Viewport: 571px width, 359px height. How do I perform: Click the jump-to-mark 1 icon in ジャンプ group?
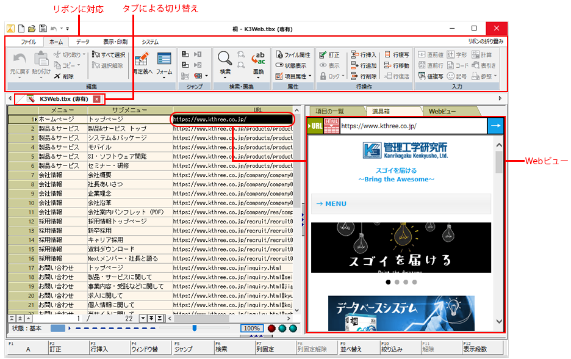click(198, 54)
